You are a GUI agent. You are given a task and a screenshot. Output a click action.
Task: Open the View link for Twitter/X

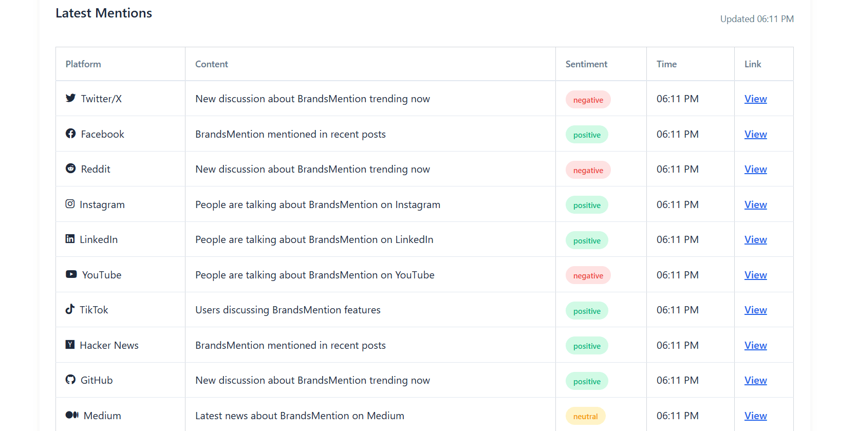click(x=755, y=99)
